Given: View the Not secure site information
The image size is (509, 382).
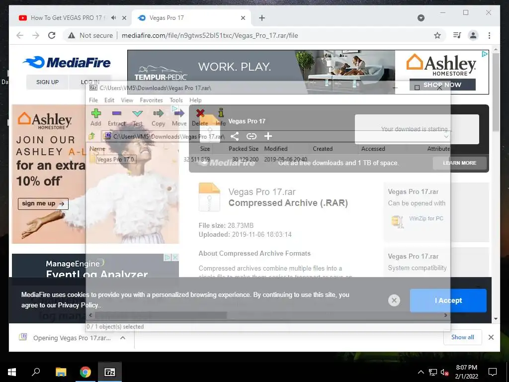Looking at the screenshot, I should click(x=90, y=35).
